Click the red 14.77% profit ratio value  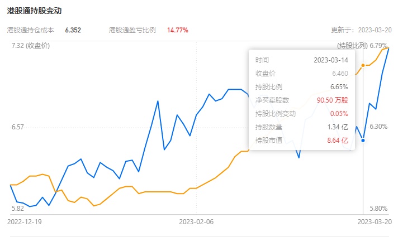178,30
